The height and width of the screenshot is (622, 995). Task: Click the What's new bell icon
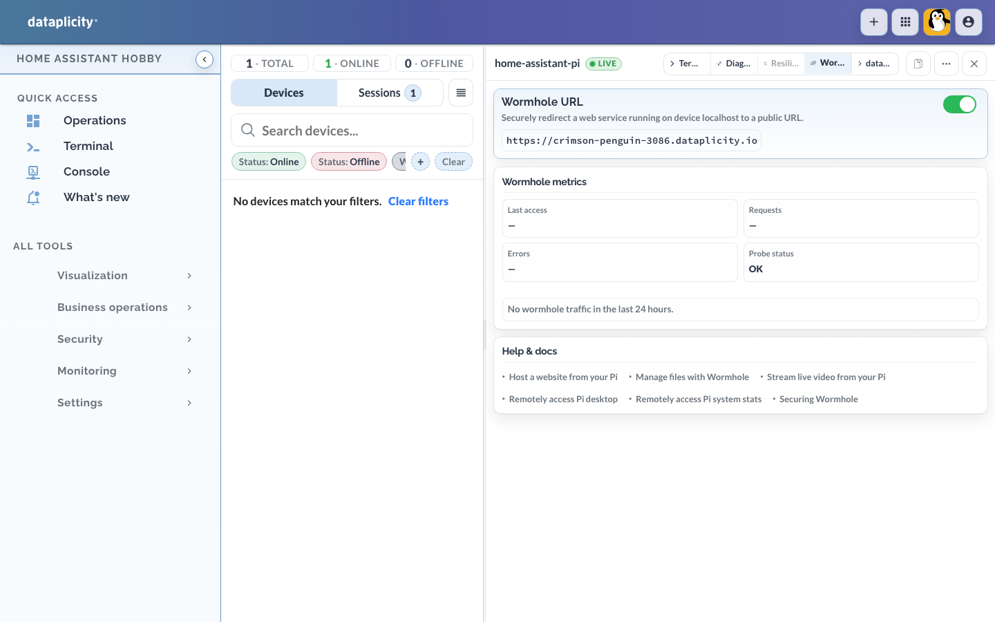click(33, 198)
